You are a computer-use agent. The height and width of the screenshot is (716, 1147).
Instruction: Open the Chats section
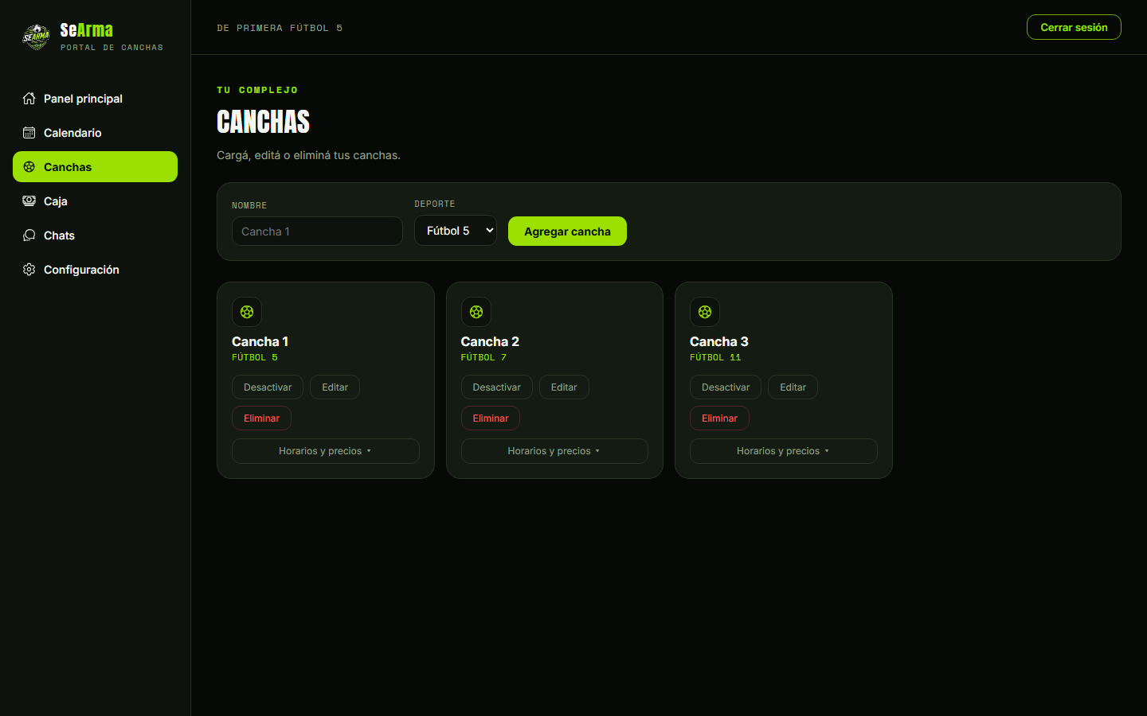(x=96, y=235)
